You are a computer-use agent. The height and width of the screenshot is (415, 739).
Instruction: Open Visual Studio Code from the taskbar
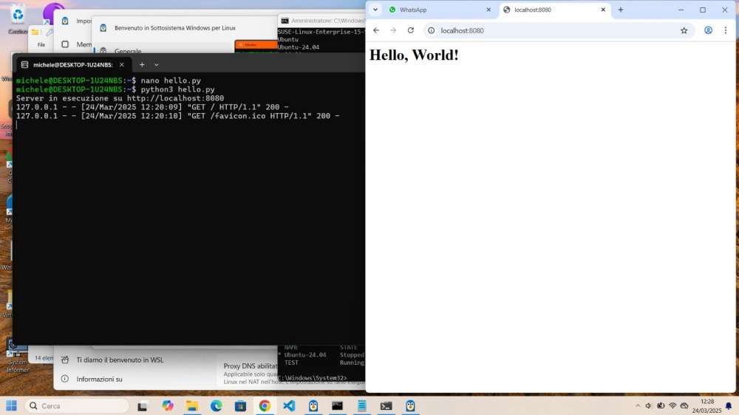click(x=289, y=405)
